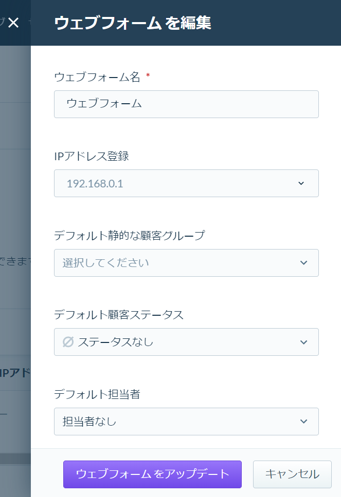Click the ウェブフォームをアップデート button
This screenshot has height=497, width=341.
pyautogui.click(x=152, y=474)
